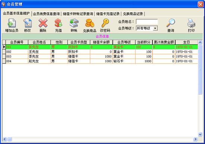The image size is (205, 144).
Task: Click the app icon in the title bar
Action: pyautogui.click(x=3, y=4)
